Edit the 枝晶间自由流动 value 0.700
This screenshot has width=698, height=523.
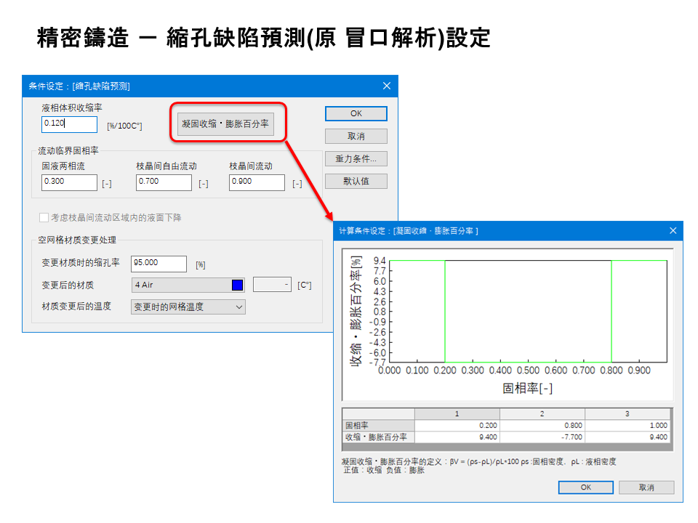(163, 182)
